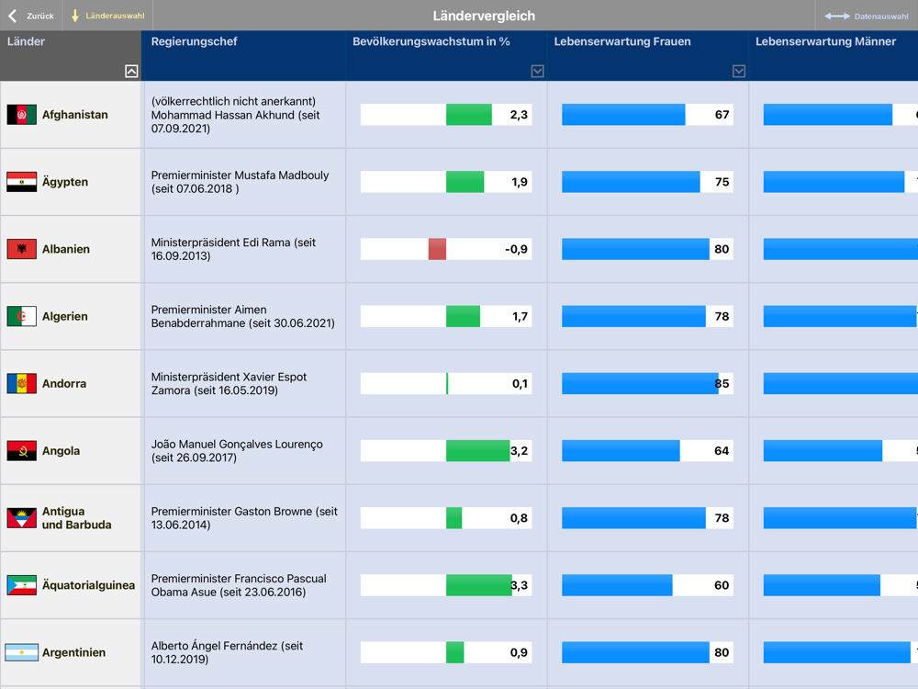Click the Argentinien flag icon
Viewport: 918px width, 689px height.
click(x=22, y=652)
